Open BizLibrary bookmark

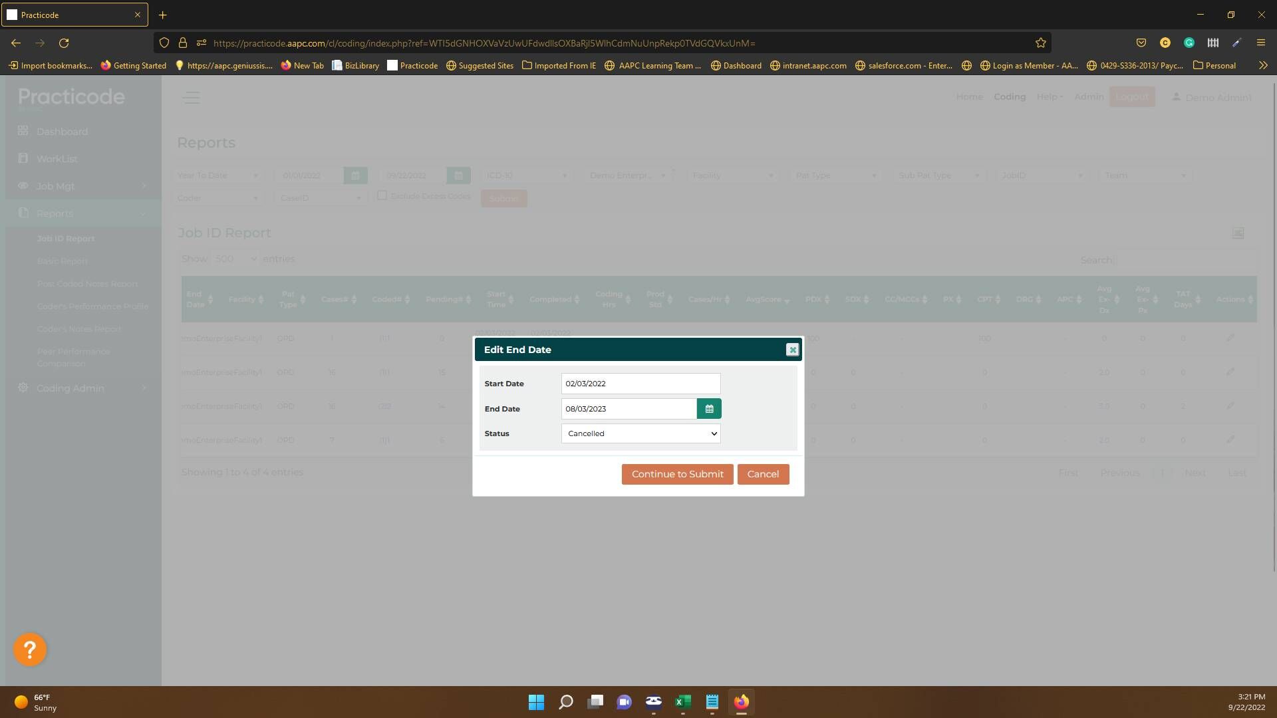(355, 65)
